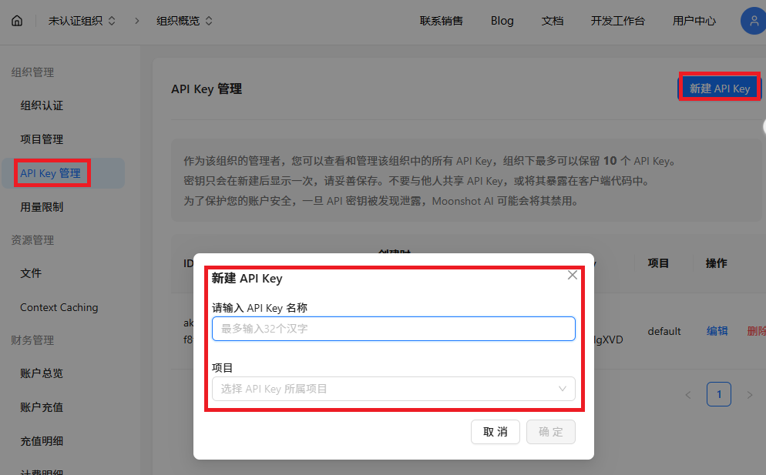
Task: Click the 新建 API Key button
Action: 720,89
